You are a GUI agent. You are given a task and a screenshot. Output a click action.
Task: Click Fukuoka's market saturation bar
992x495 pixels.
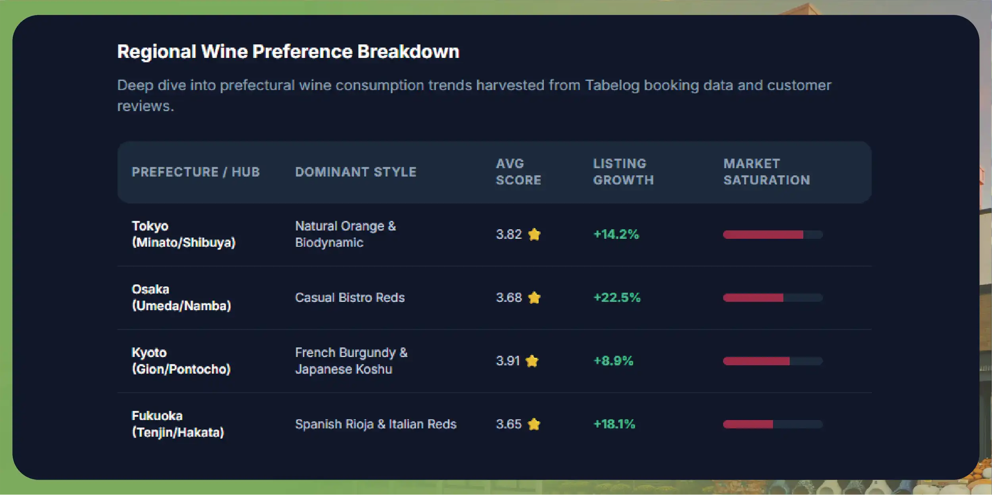click(x=773, y=424)
